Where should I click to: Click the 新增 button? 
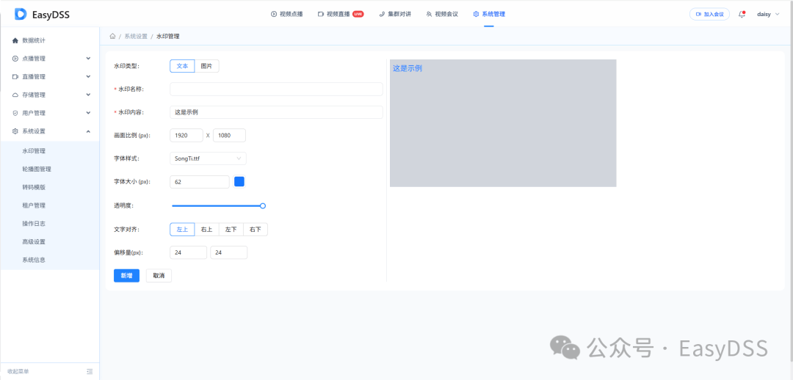click(126, 275)
